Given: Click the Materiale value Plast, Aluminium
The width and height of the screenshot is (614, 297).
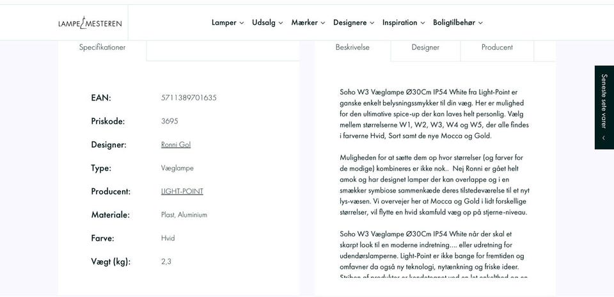Looking at the screenshot, I should tap(184, 214).
